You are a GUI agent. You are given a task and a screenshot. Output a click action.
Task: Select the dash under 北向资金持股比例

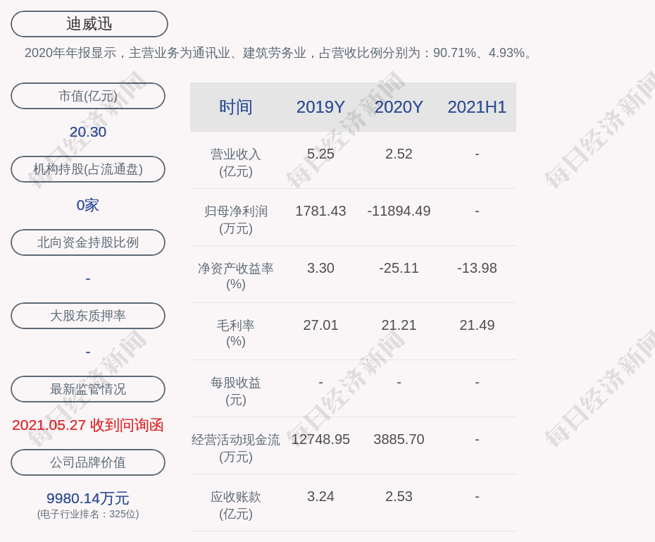pyautogui.click(x=88, y=278)
